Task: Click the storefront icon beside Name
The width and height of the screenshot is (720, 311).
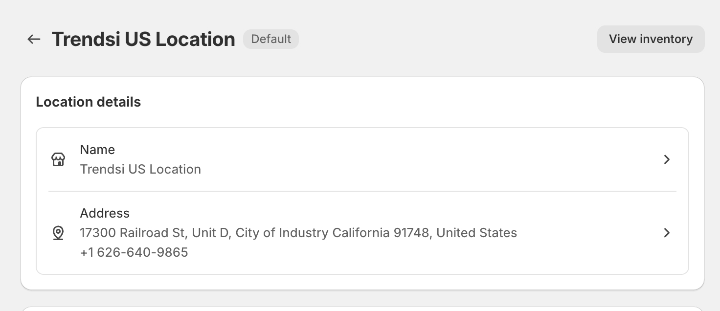Action: [x=58, y=159]
